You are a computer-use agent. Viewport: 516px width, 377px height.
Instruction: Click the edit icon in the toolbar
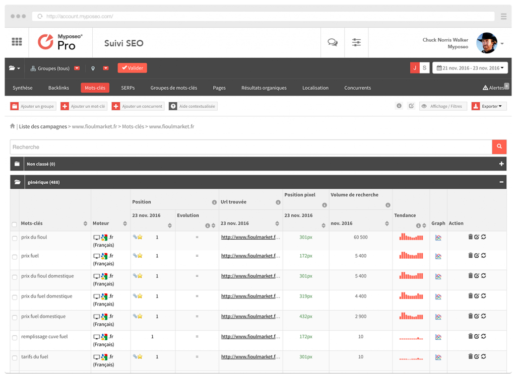point(411,106)
